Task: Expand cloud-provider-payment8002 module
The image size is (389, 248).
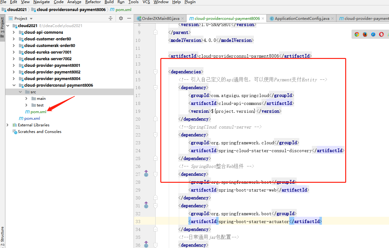Action: pyautogui.click(x=14, y=72)
